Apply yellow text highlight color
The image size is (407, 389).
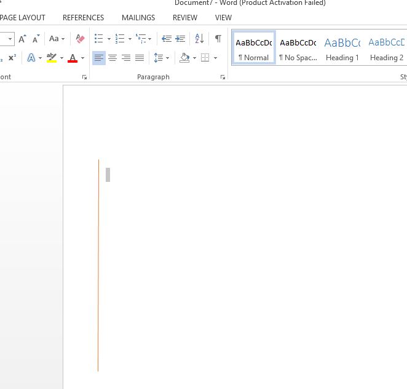coord(52,58)
